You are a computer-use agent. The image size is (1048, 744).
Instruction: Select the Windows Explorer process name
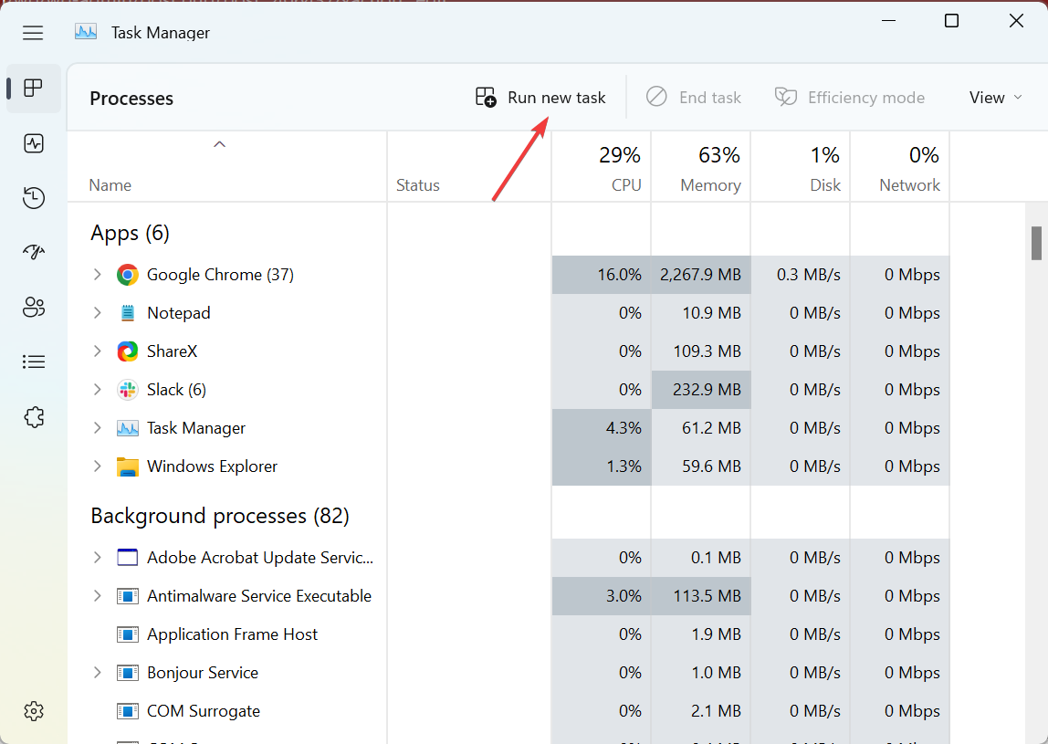[212, 466]
